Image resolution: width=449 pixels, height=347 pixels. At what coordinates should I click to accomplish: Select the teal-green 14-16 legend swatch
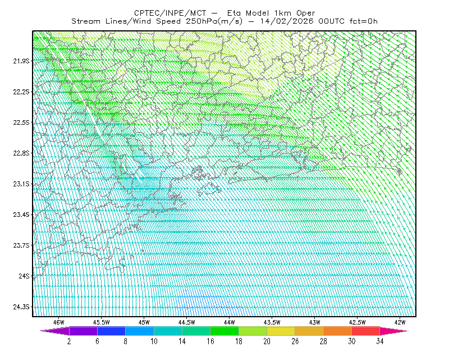(x=196, y=331)
